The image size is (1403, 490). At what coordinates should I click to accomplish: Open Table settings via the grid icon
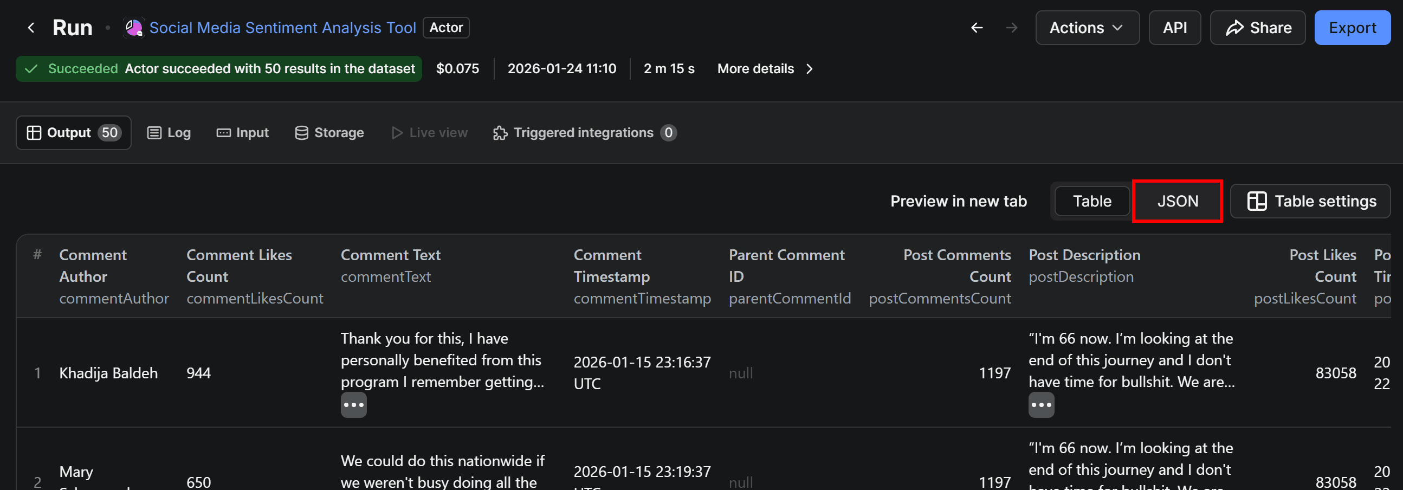pos(1258,201)
